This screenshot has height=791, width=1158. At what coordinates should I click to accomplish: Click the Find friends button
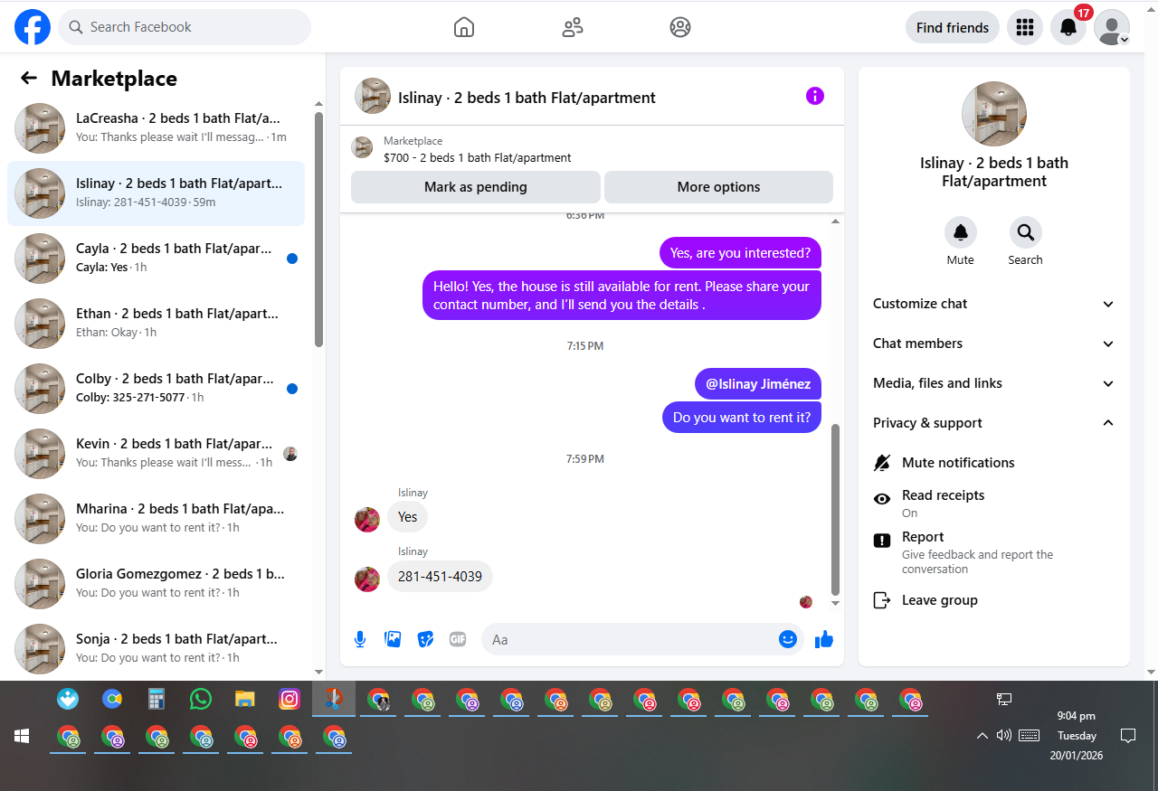[x=953, y=27]
